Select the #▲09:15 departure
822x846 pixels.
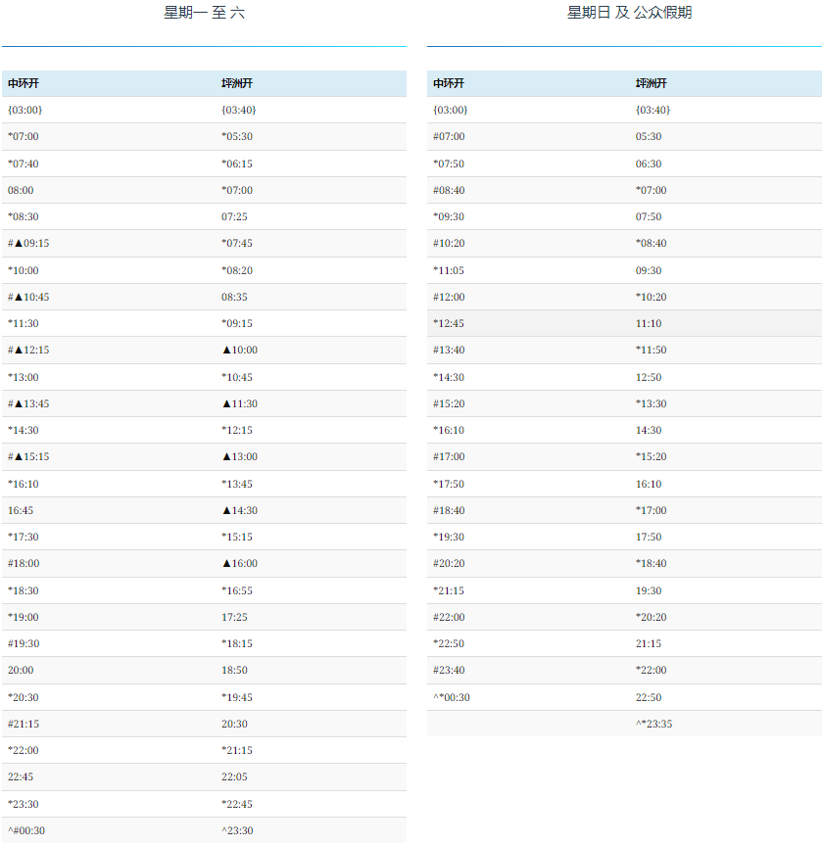coord(28,243)
